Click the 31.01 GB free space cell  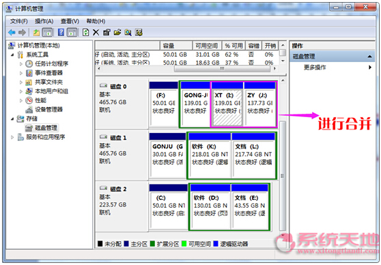[208, 54]
